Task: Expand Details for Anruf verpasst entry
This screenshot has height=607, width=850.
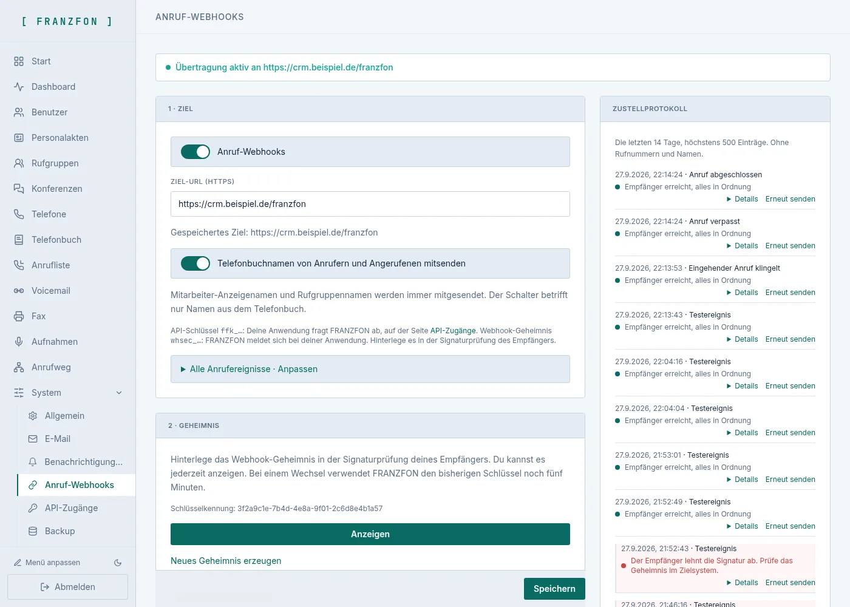Action: tap(743, 246)
